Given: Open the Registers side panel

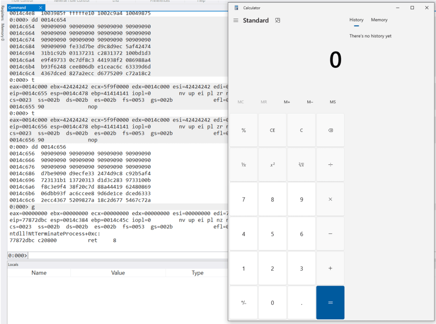Looking at the screenshot, I should [x=3, y=14].
